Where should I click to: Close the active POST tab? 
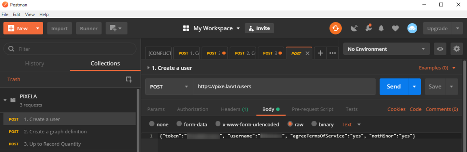coord(307,54)
